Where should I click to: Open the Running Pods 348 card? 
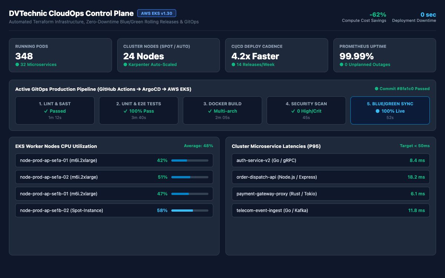pos(60,55)
